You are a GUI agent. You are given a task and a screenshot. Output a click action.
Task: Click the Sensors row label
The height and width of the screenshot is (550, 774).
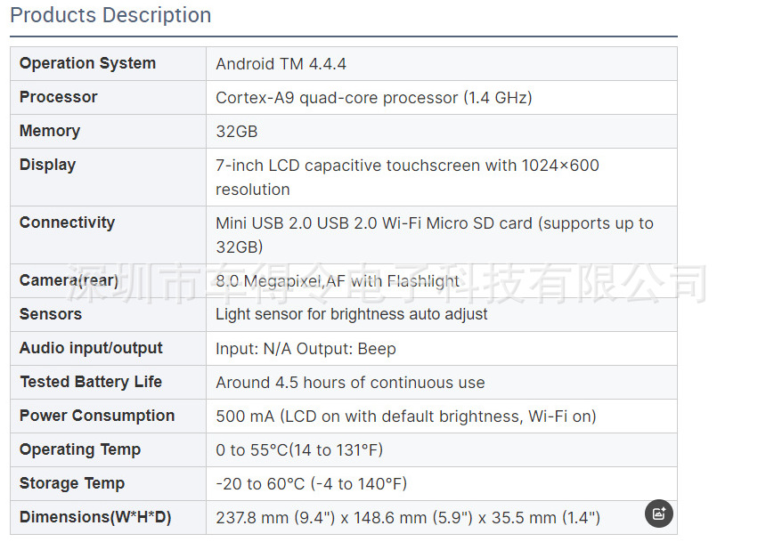(51, 314)
